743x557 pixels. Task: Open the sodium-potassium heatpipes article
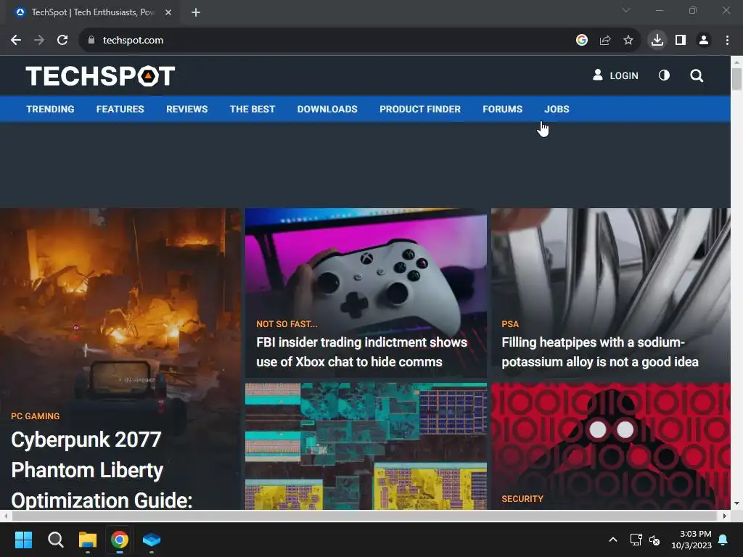point(600,352)
